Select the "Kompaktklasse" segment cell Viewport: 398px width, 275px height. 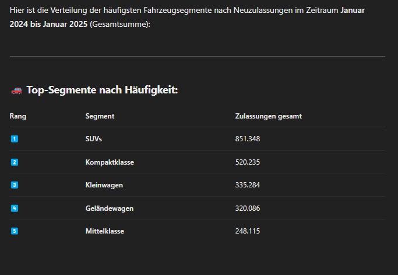click(110, 162)
